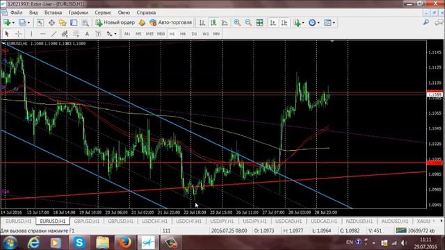This screenshot has width=445, height=250.
Task: Select the cursor arrow tool
Action: 7,34
